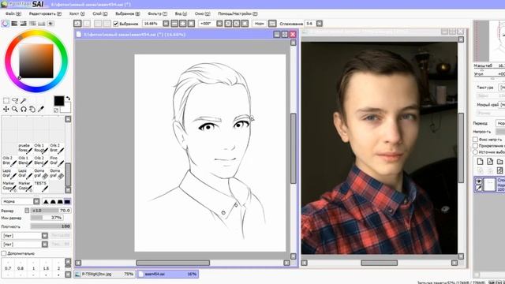This screenshot has height=284, width=505.
Task: Click inside the color saturation square
Action: 36,61
